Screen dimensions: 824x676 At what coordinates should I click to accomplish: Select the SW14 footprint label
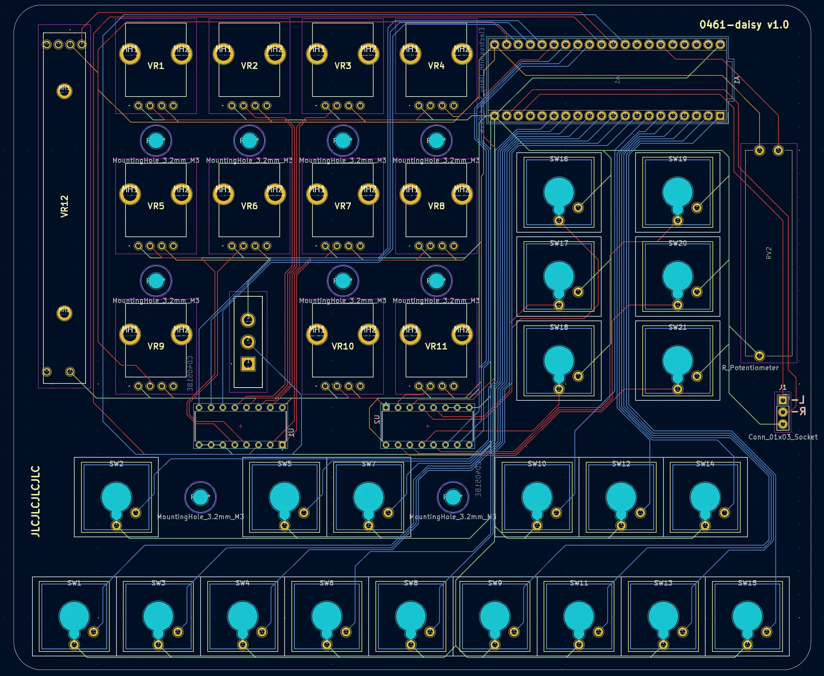[705, 464]
